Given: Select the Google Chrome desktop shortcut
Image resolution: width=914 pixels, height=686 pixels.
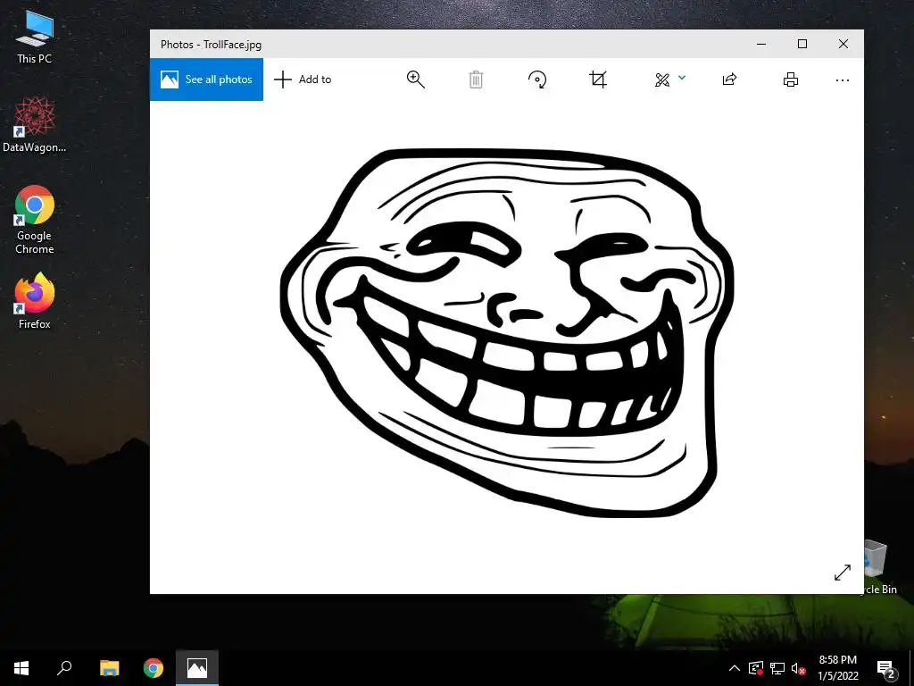Looking at the screenshot, I should tap(35, 220).
